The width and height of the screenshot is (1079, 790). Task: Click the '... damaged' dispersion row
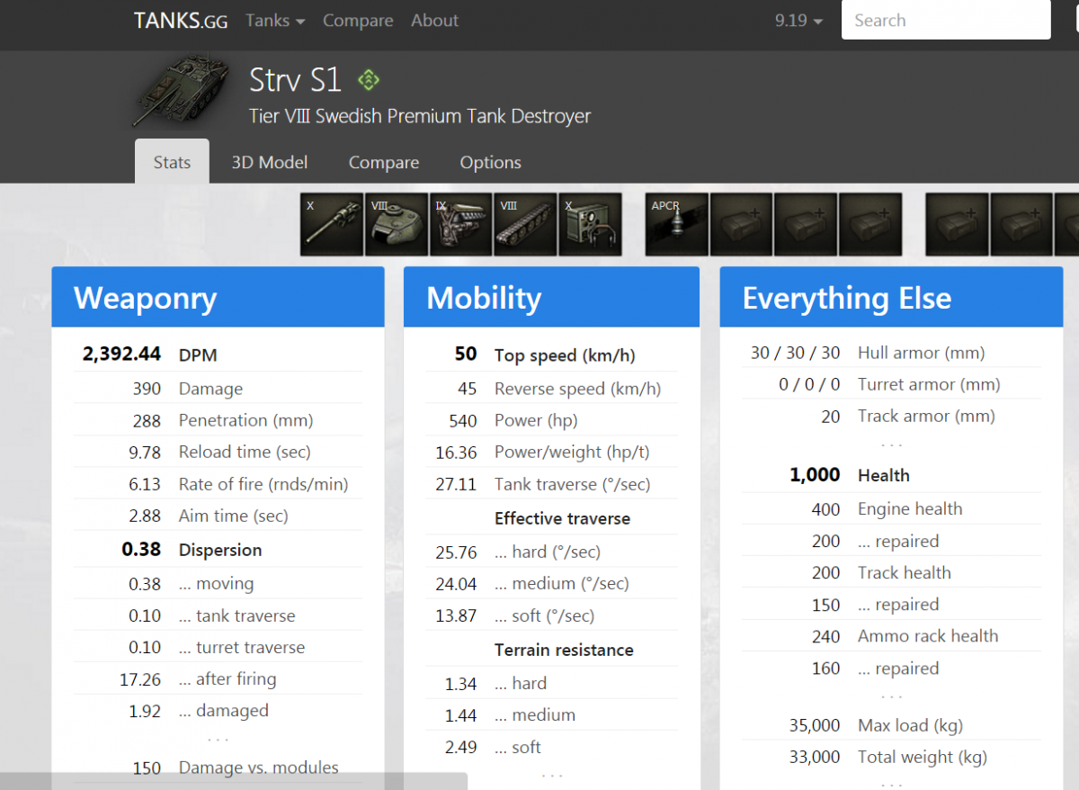click(x=218, y=711)
